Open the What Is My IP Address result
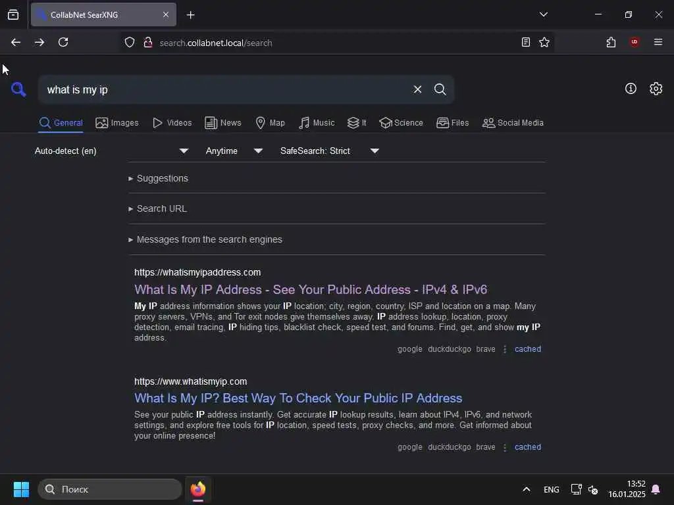The height and width of the screenshot is (505, 674). (311, 289)
